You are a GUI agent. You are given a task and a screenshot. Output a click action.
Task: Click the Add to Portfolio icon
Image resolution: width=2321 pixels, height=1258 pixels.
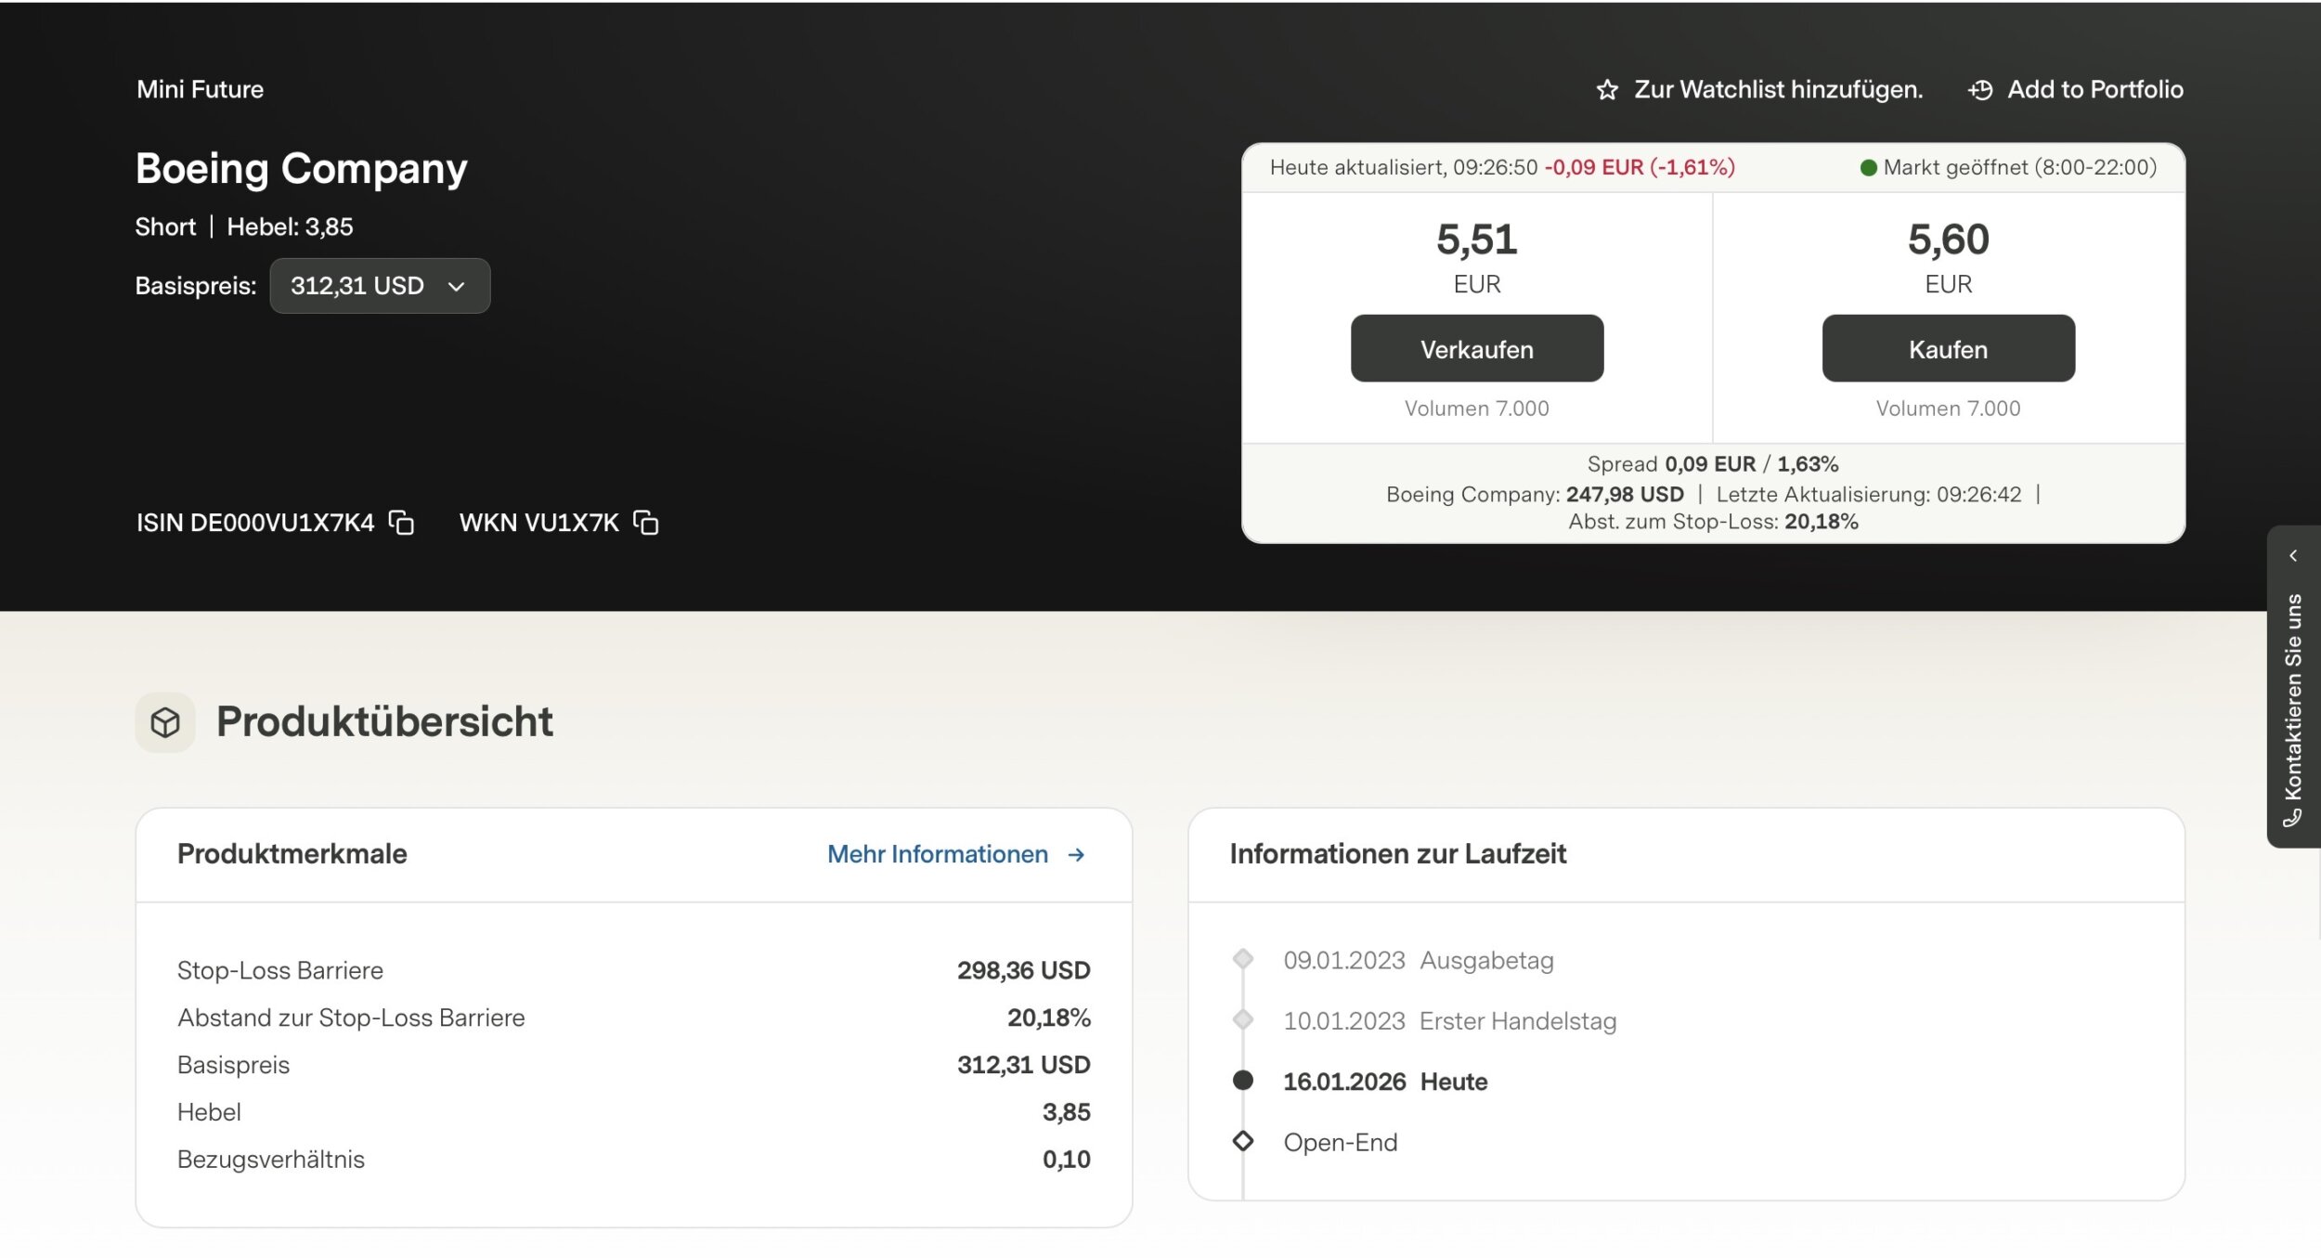[1980, 90]
